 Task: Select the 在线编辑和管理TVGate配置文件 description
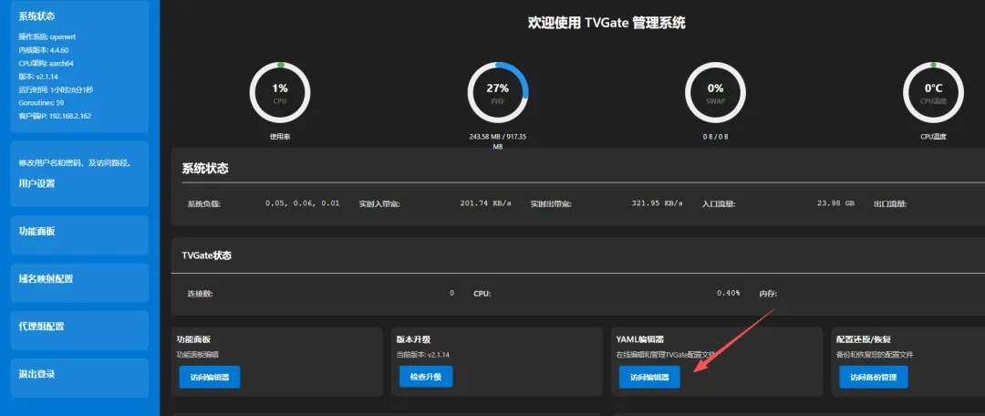click(666, 354)
